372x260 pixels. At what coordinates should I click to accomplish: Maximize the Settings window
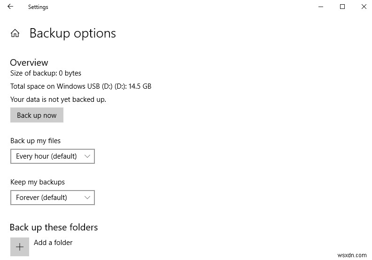coord(342,7)
